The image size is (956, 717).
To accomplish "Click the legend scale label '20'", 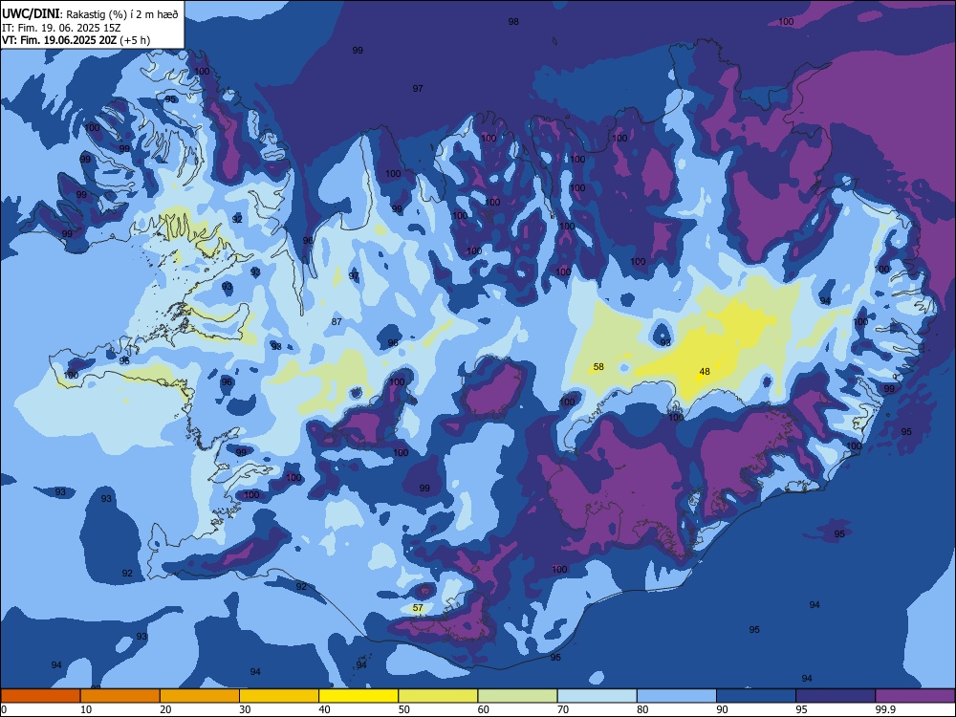I will pyautogui.click(x=165, y=709).
